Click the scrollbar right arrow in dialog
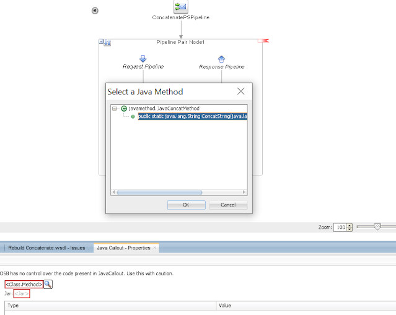This screenshot has height=315, width=396. (x=244, y=192)
